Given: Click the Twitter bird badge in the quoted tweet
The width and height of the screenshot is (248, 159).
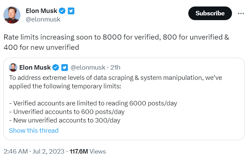Looking at the screenshot, I should pyautogui.click(x=64, y=68).
